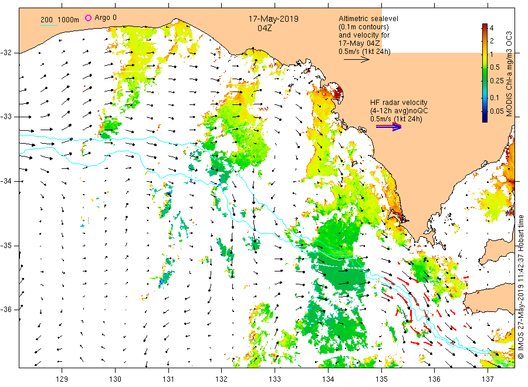Click the longitude axis label 129

[x=62, y=379]
